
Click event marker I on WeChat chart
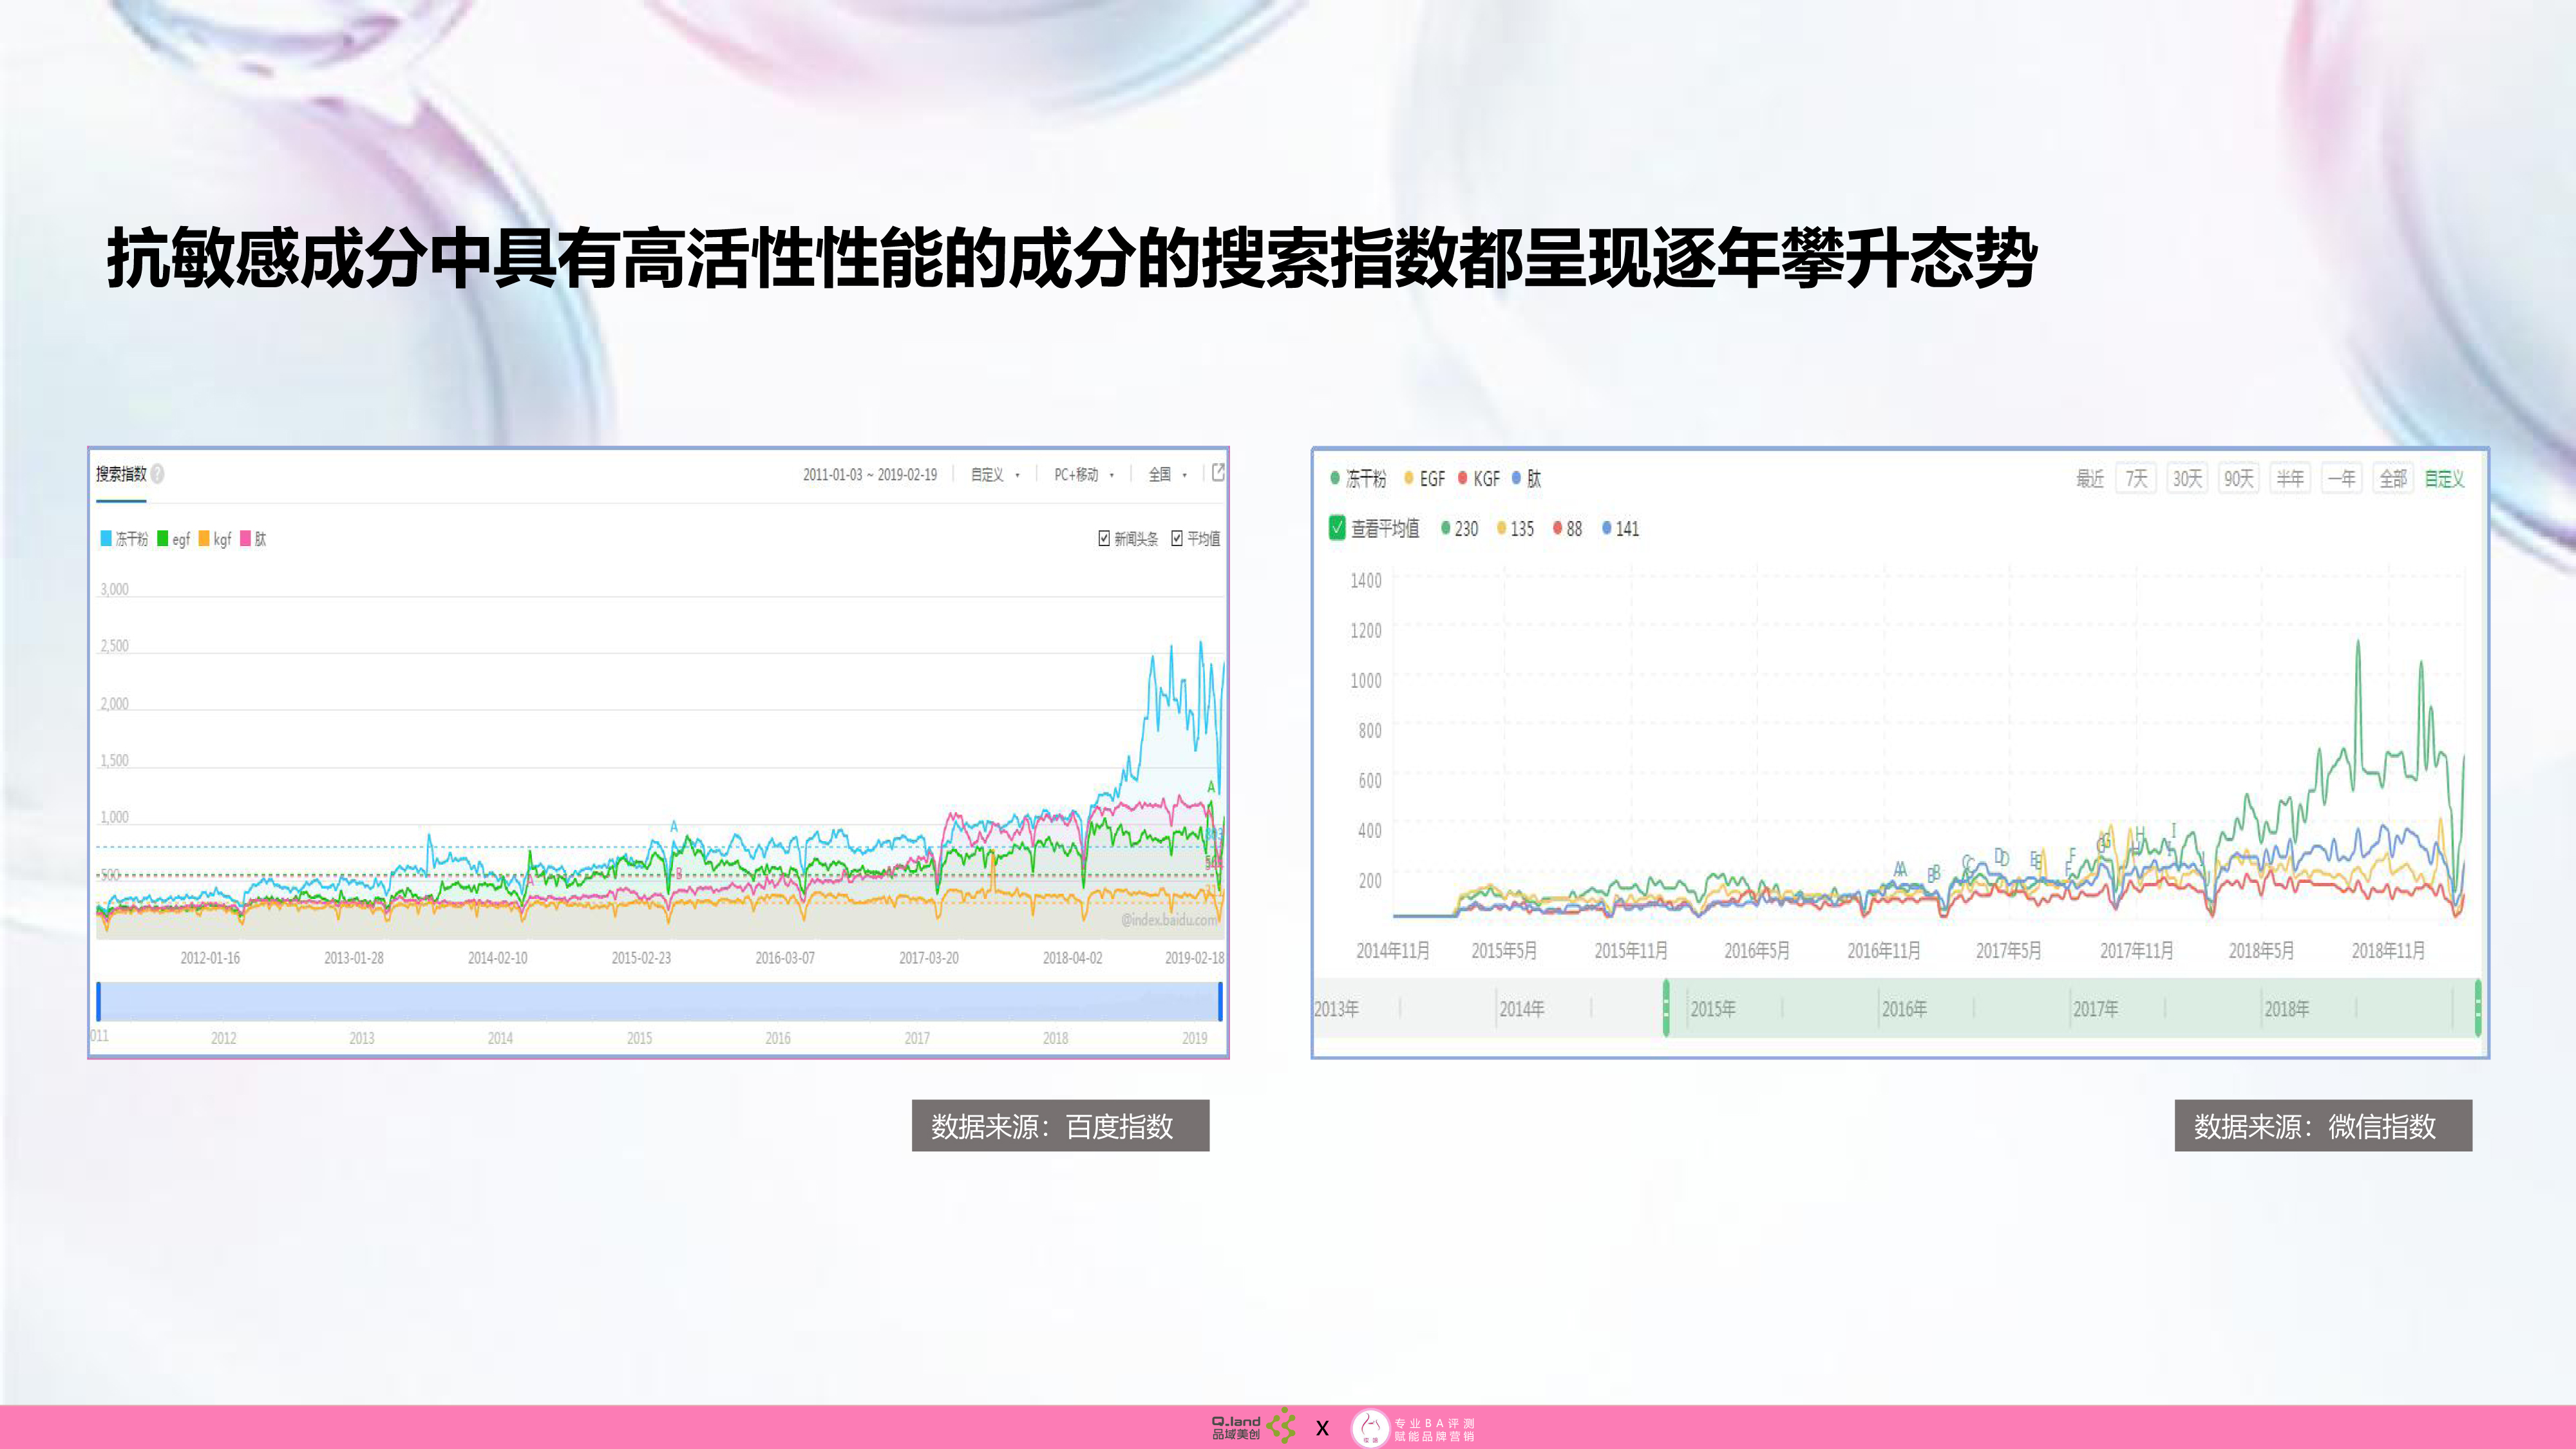click(x=2173, y=831)
